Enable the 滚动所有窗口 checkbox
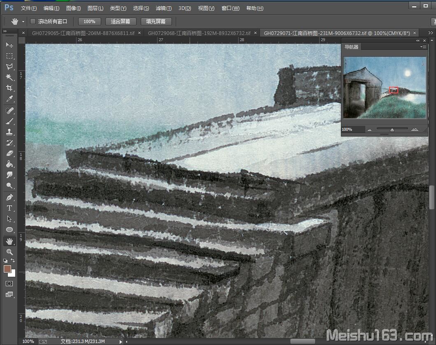This screenshot has height=345, width=436. tap(33, 21)
